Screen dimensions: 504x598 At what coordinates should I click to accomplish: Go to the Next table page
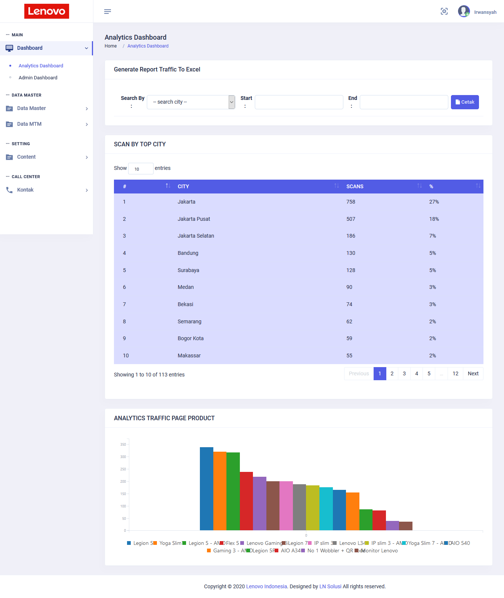pos(473,373)
